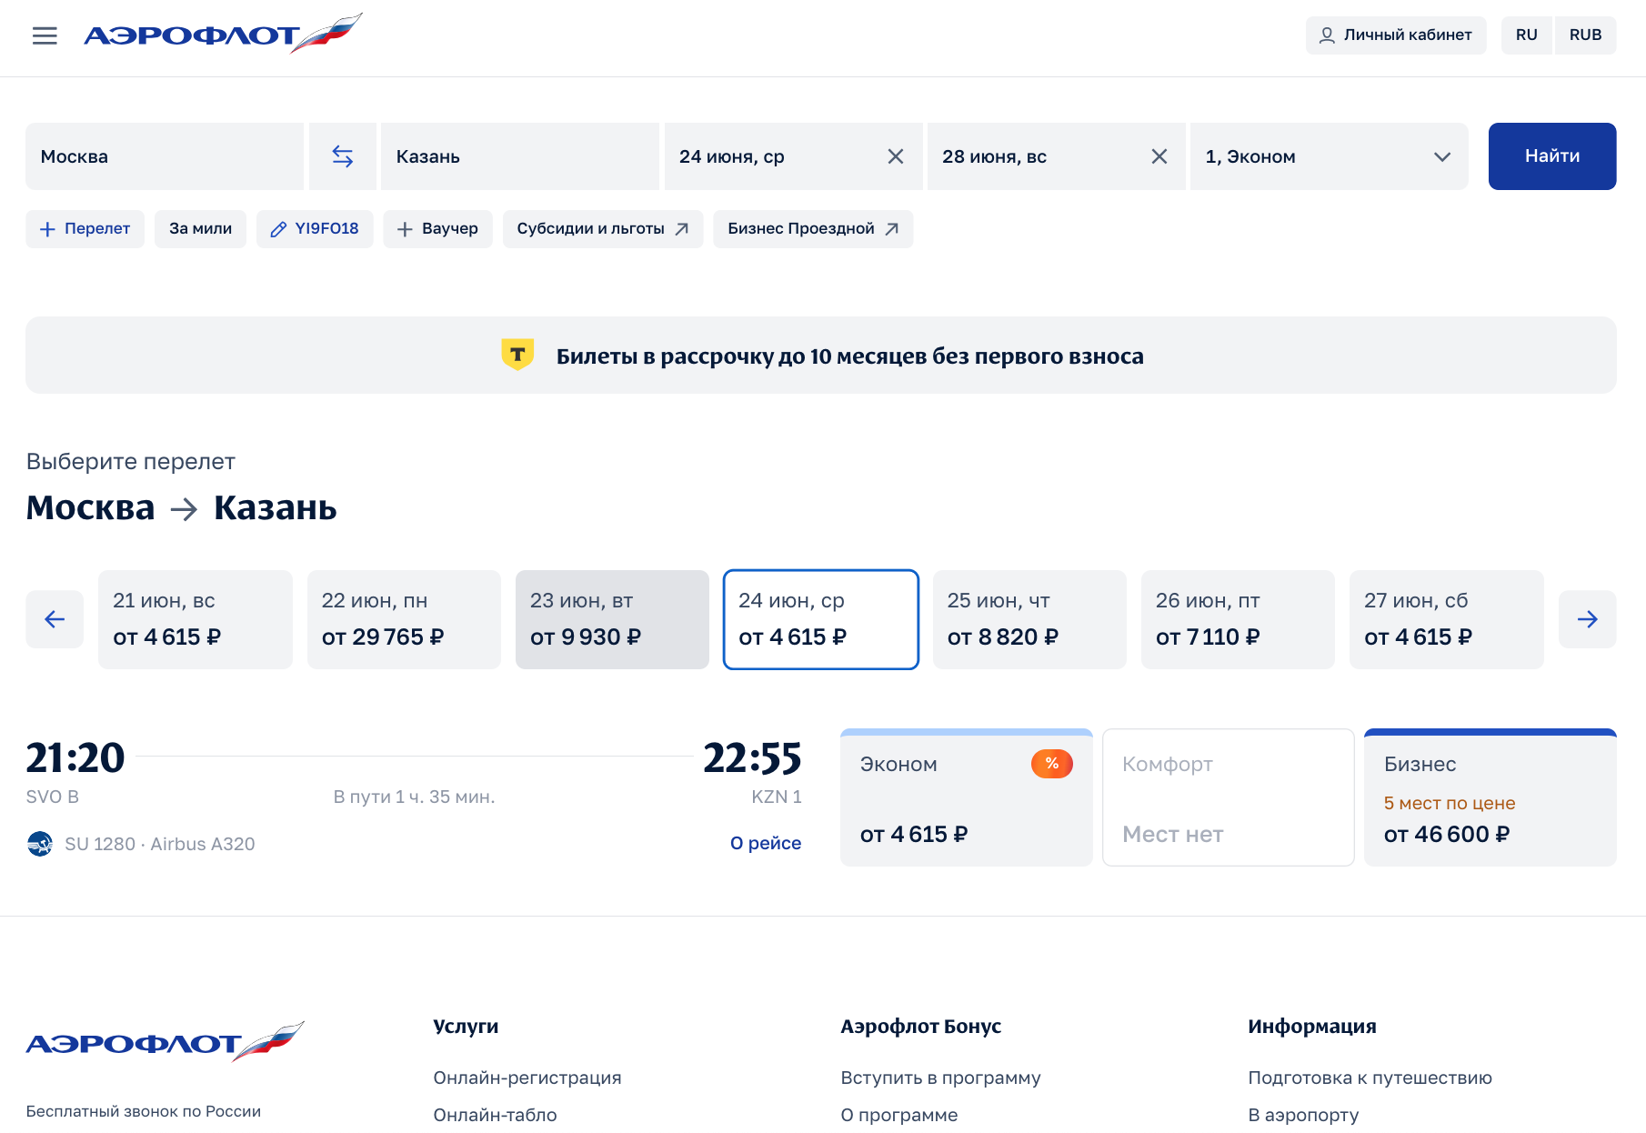Add another flight with Перелет

[x=85, y=229]
